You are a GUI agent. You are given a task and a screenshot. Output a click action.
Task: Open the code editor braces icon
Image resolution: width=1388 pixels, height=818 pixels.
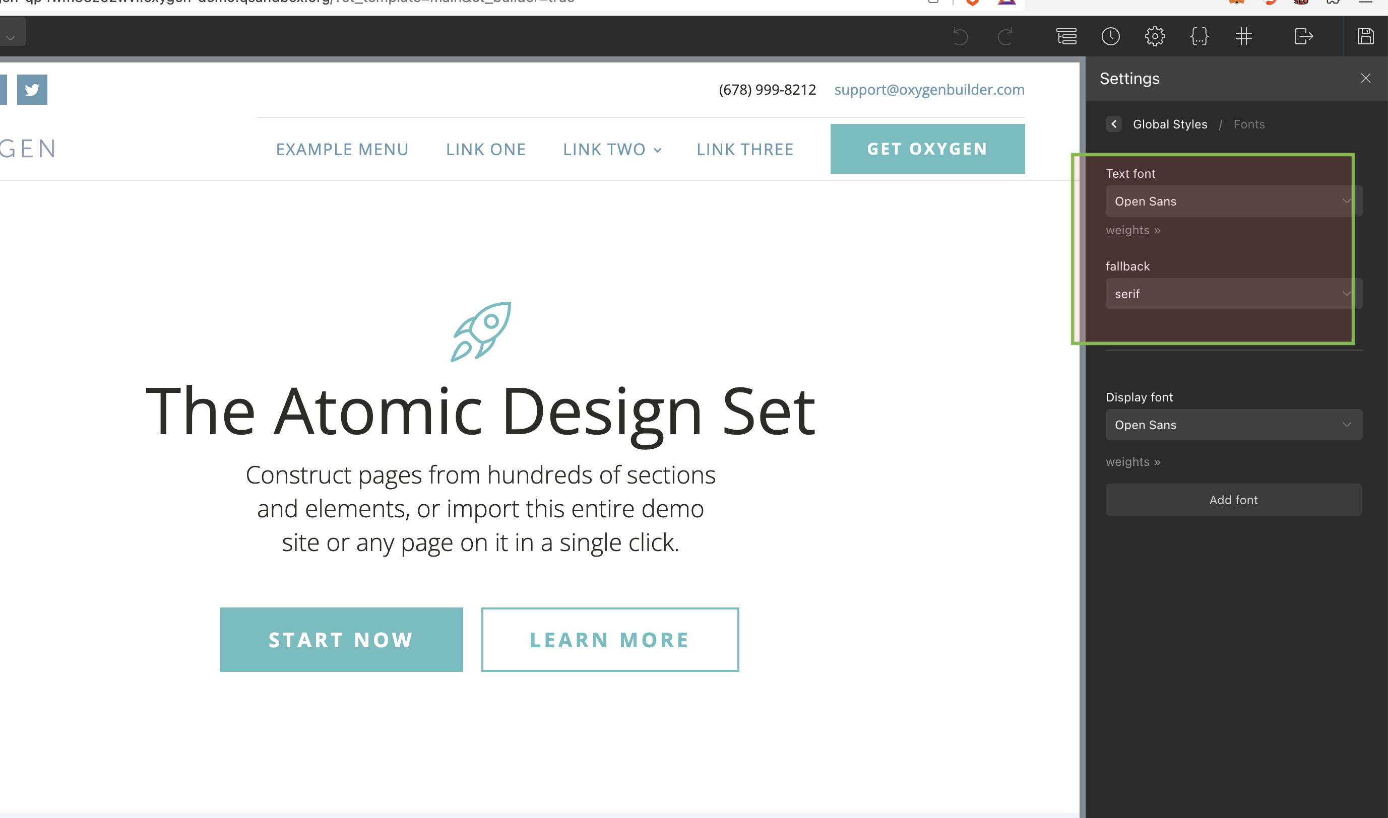[x=1199, y=36]
